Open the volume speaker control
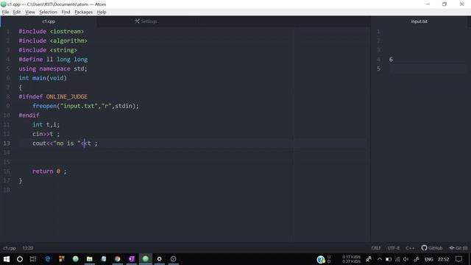The height and width of the screenshot is (265, 471). (406, 259)
